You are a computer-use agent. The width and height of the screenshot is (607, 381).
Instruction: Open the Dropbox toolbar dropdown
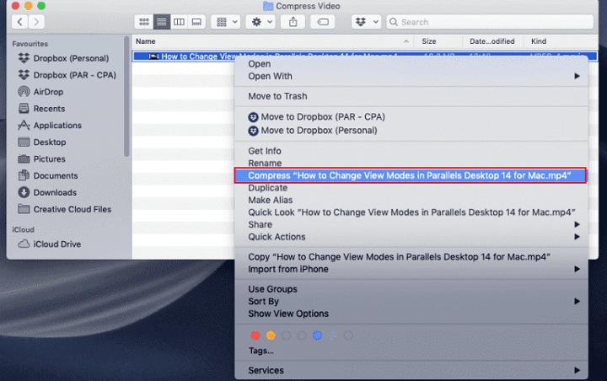click(366, 22)
